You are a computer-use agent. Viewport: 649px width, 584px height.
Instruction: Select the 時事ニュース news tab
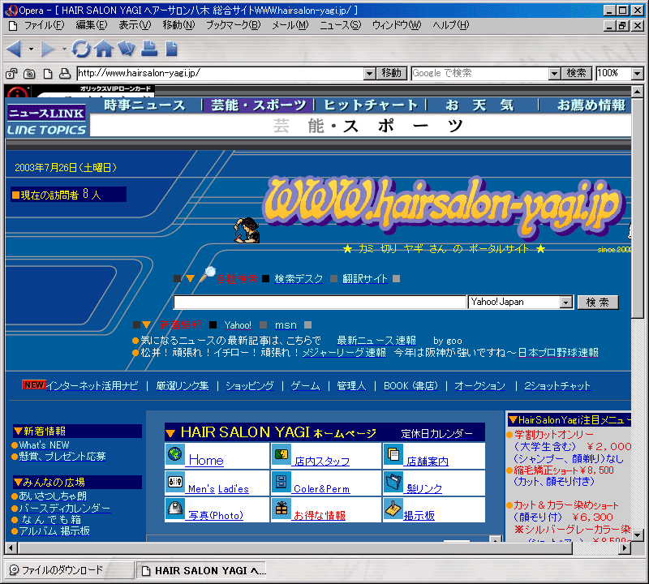145,105
